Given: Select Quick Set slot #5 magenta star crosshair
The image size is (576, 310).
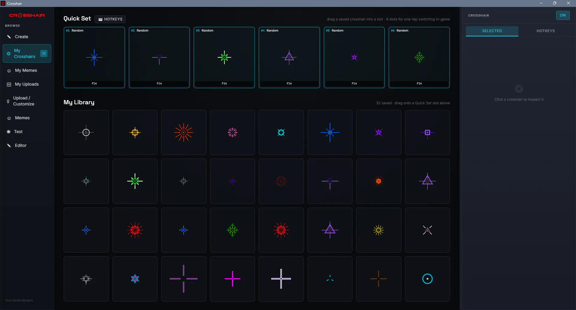Looking at the screenshot, I should (x=354, y=57).
